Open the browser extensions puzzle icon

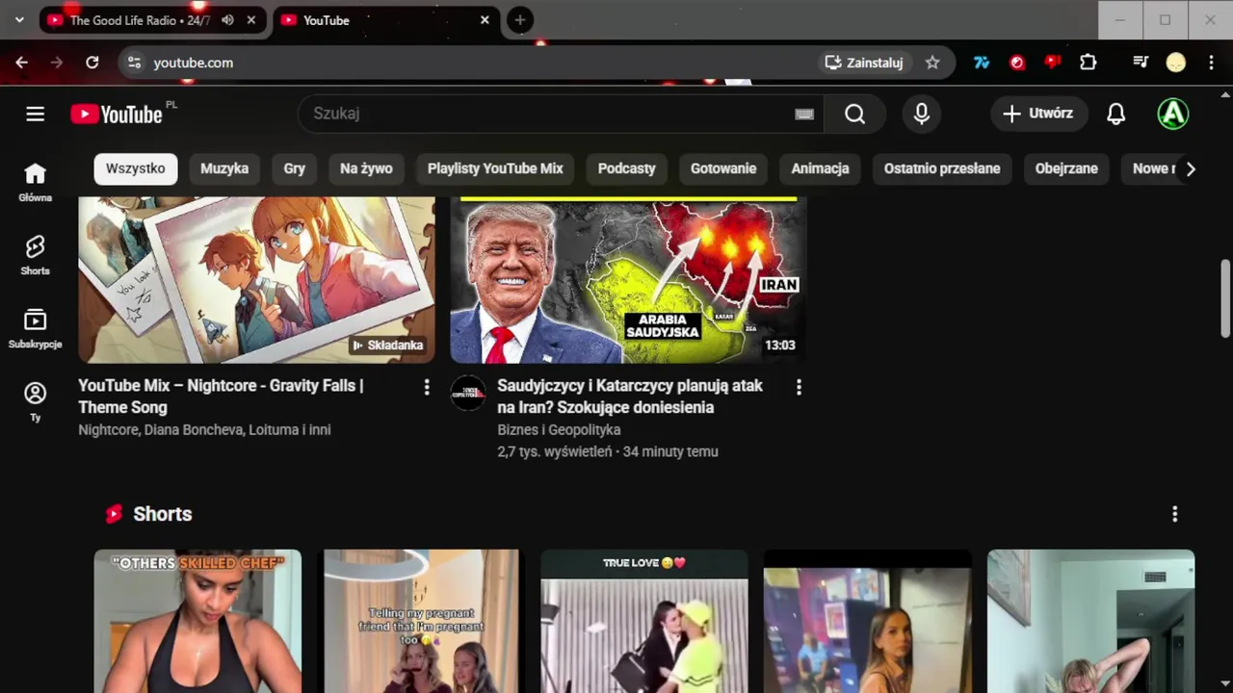pyautogui.click(x=1088, y=63)
